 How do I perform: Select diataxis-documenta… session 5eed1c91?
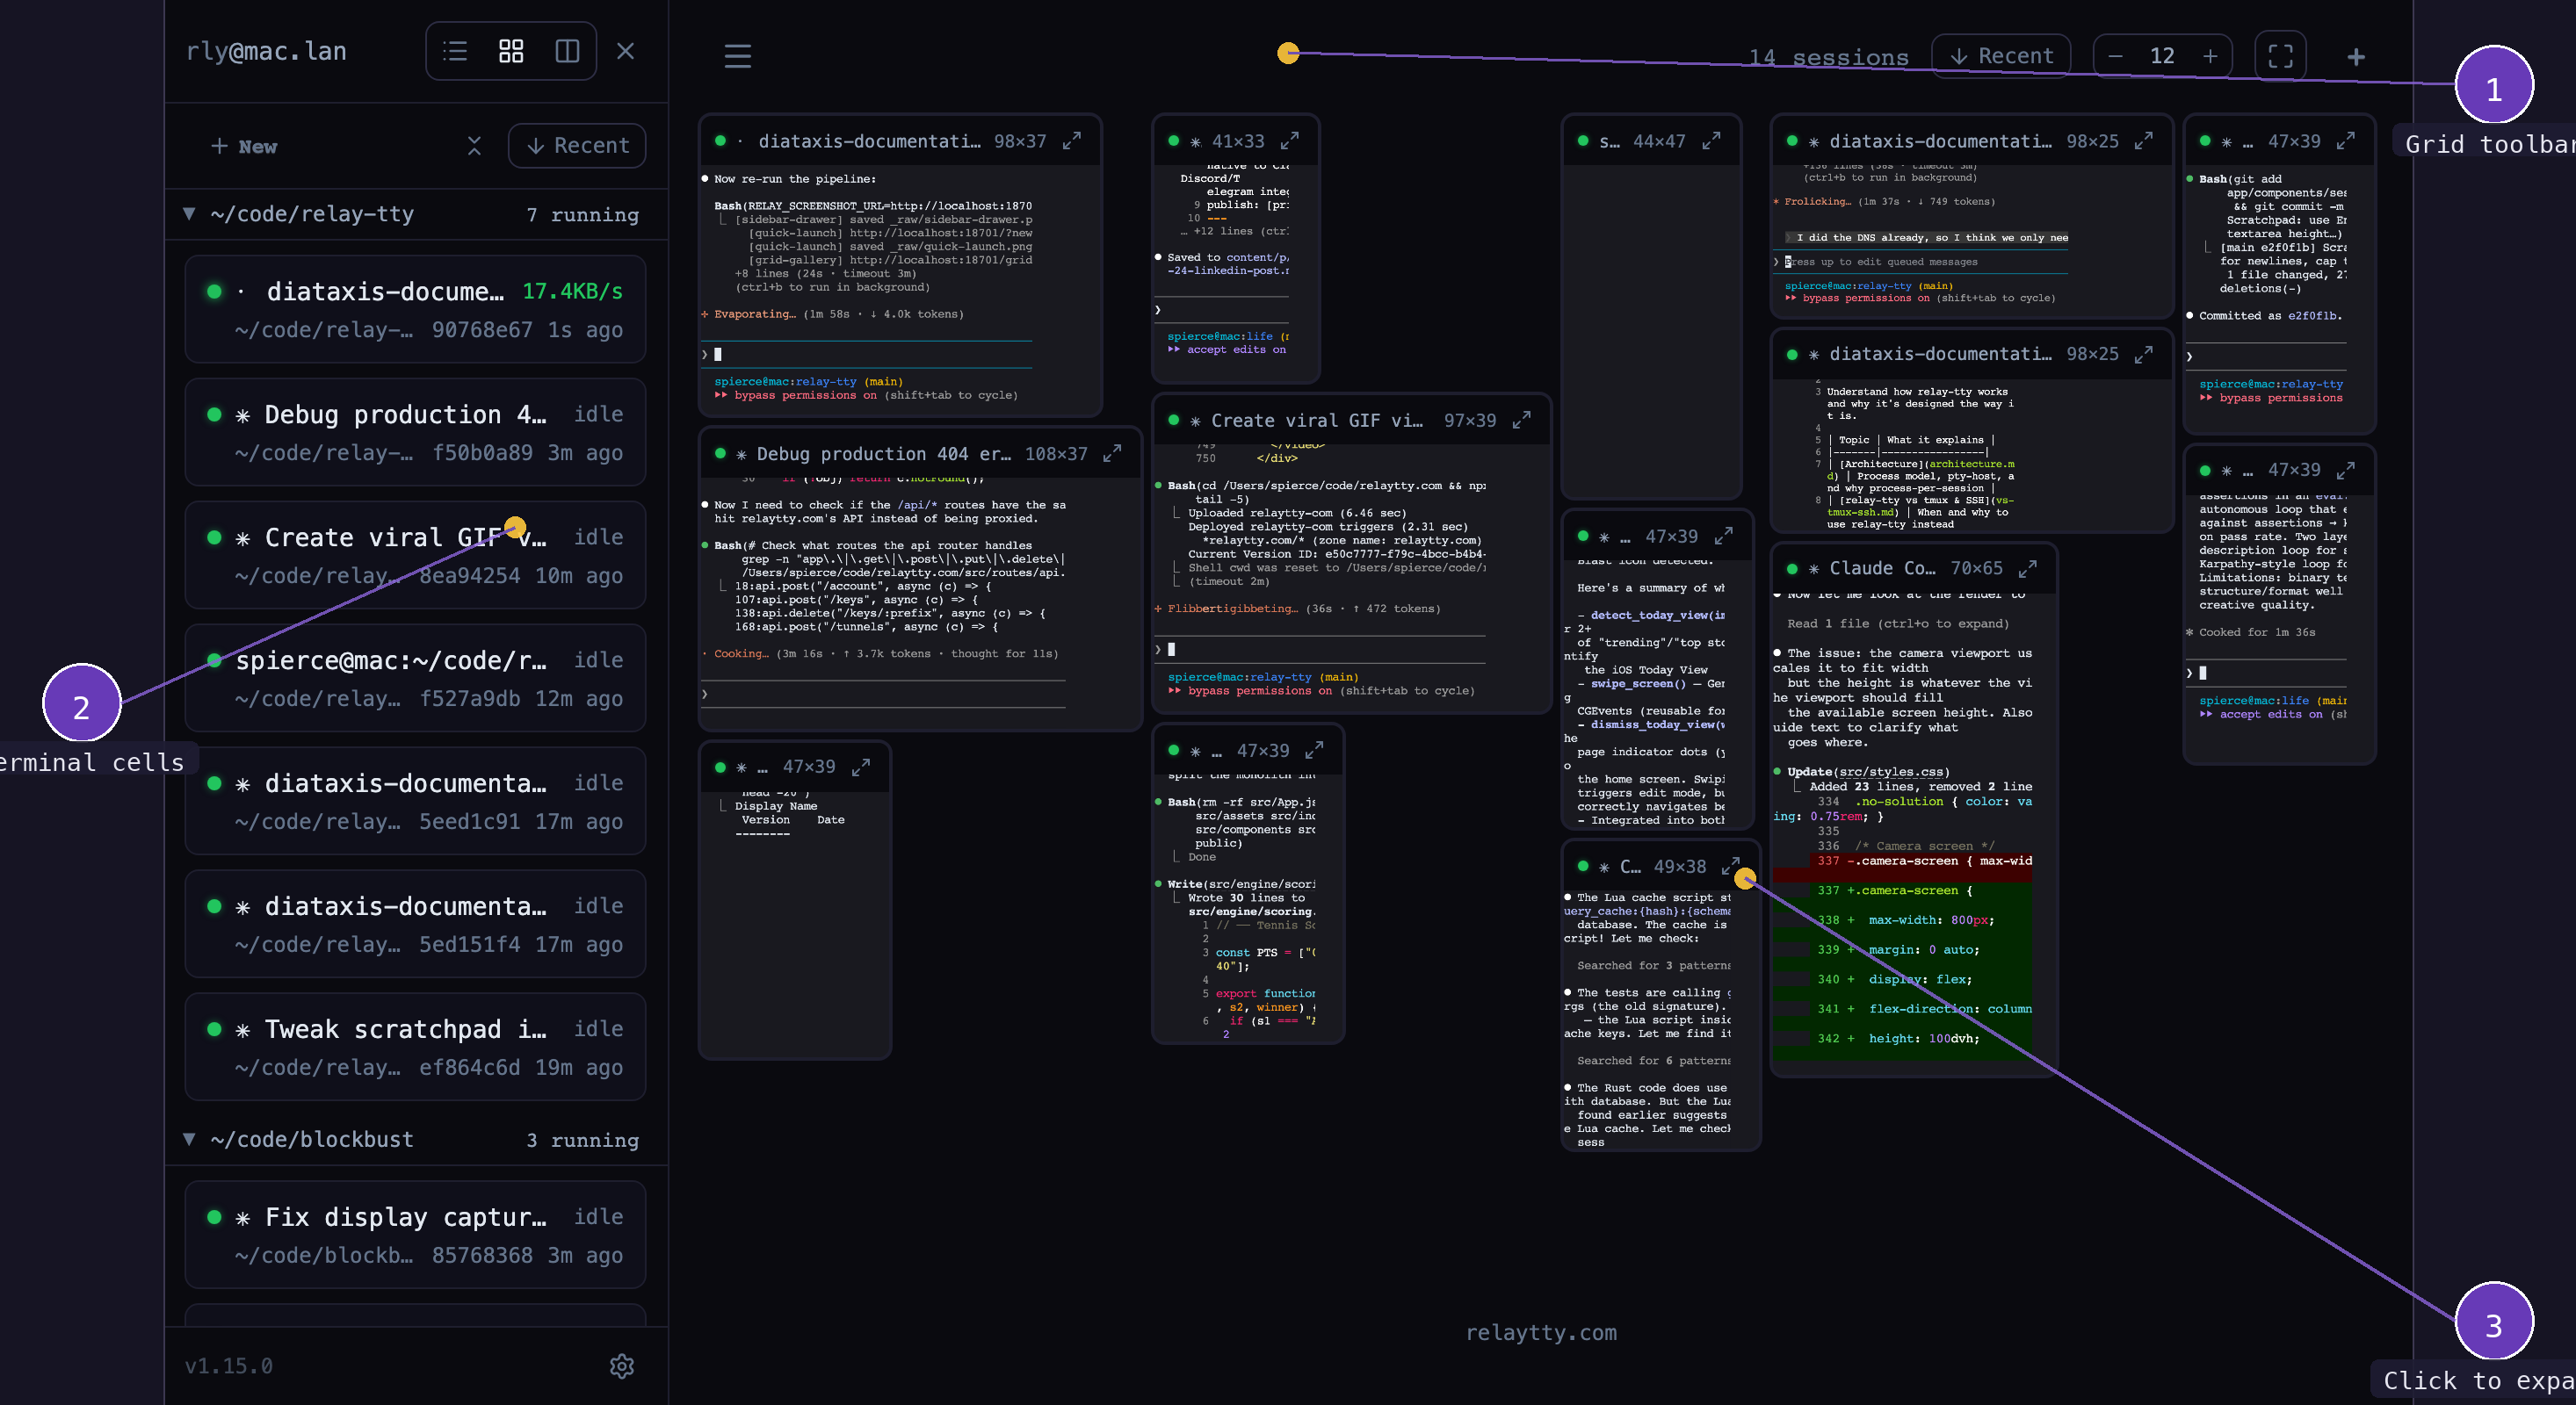tap(415, 802)
